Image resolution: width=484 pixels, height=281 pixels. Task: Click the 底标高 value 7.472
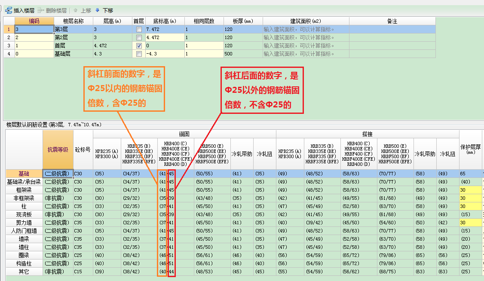[165, 29]
